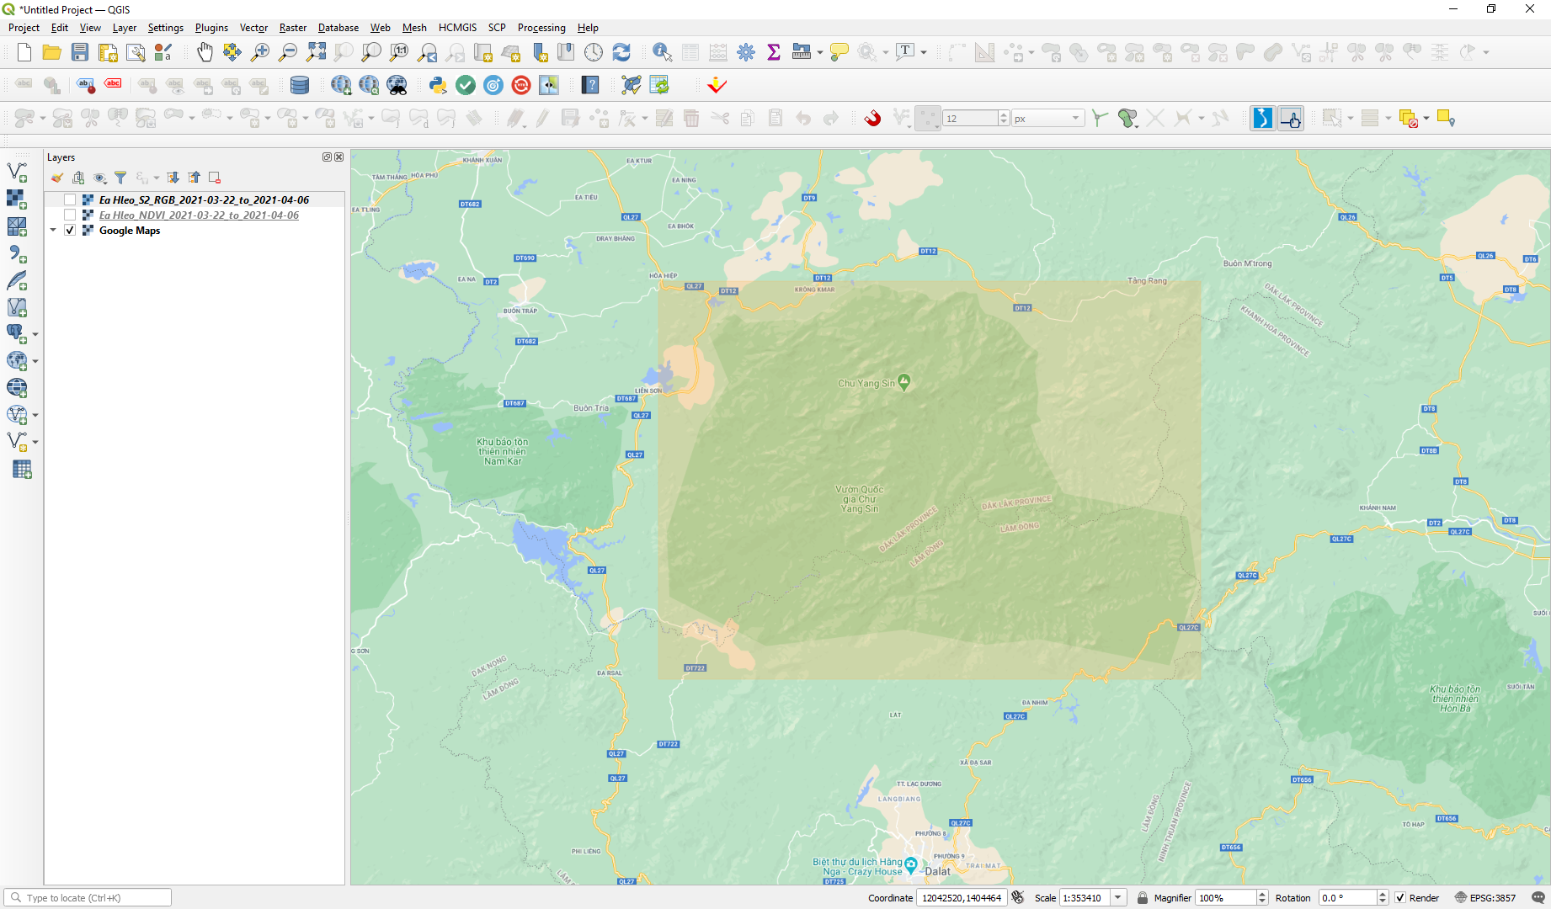Remove the selected layer from the Layers panel
Image resolution: width=1551 pixels, height=909 pixels.
215,178
